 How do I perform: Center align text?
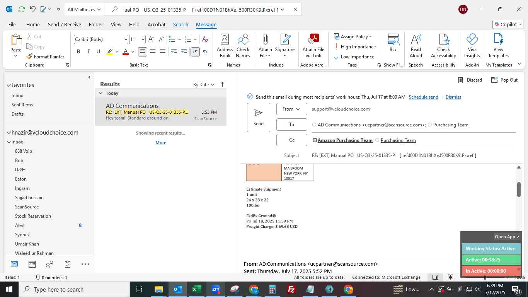coord(153,51)
